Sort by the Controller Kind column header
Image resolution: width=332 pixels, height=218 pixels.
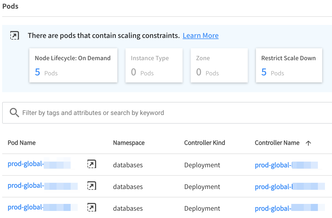point(205,143)
